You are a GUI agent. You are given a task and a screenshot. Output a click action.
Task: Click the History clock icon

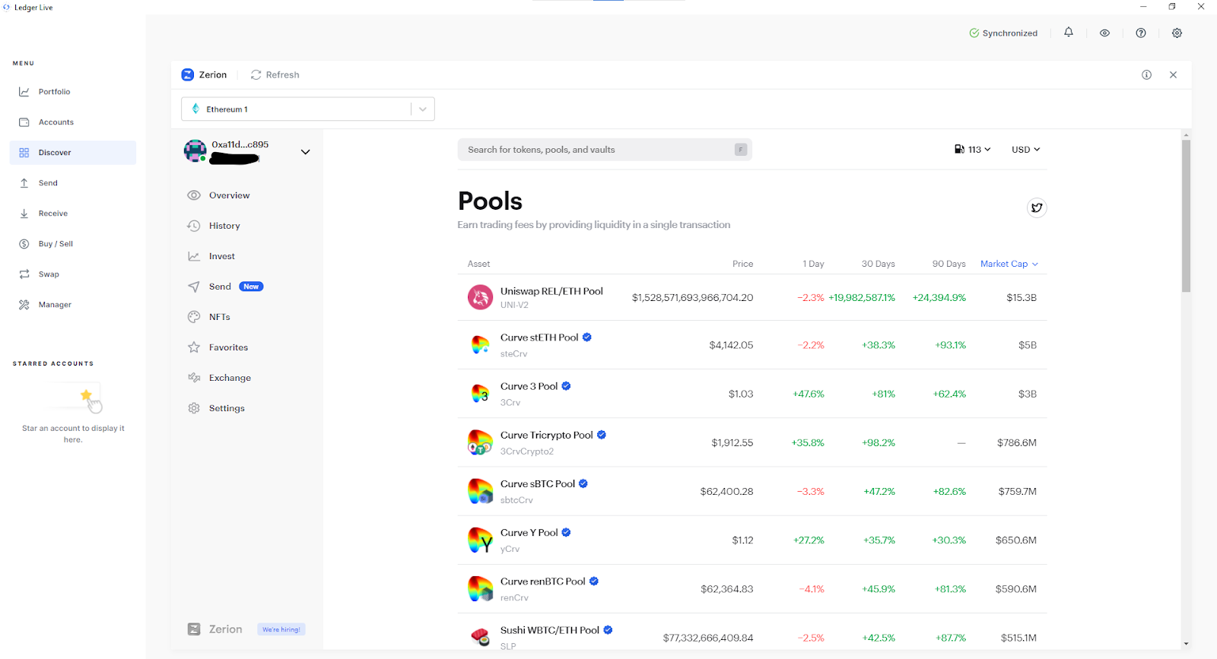194,226
